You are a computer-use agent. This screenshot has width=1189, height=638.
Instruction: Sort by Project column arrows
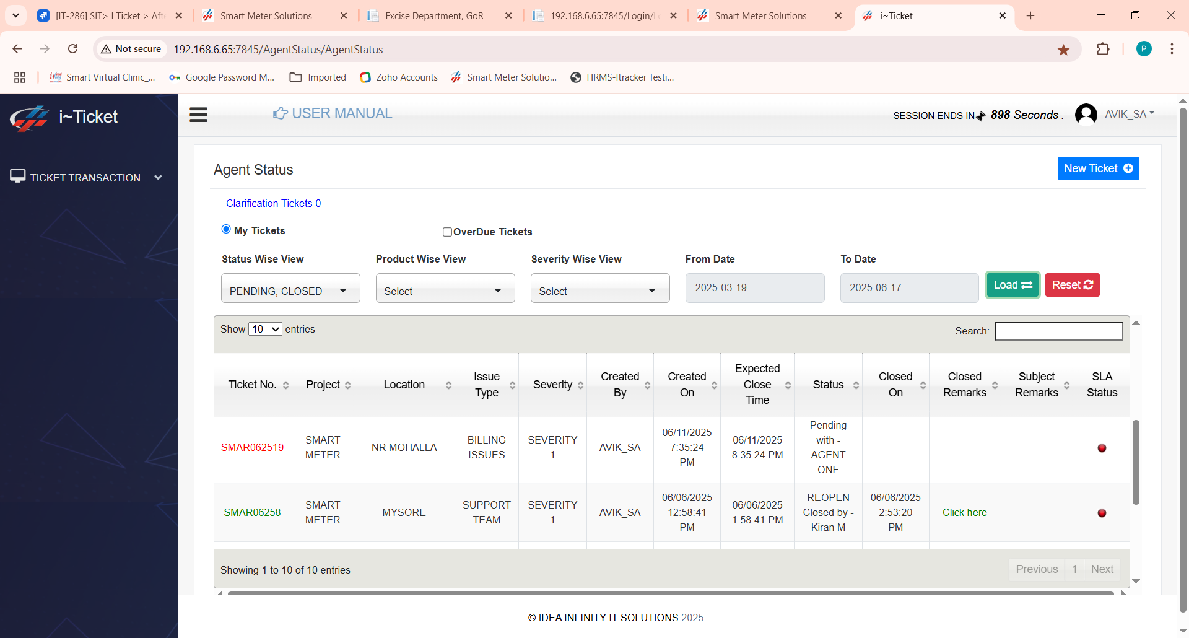point(347,385)
